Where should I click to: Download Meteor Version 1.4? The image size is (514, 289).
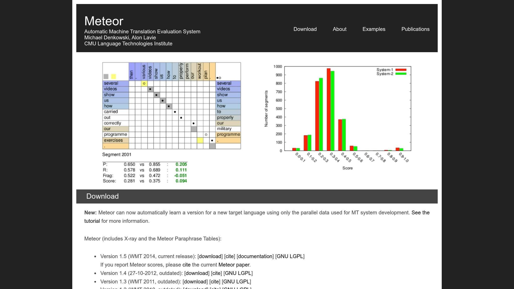tap(197, 273)
